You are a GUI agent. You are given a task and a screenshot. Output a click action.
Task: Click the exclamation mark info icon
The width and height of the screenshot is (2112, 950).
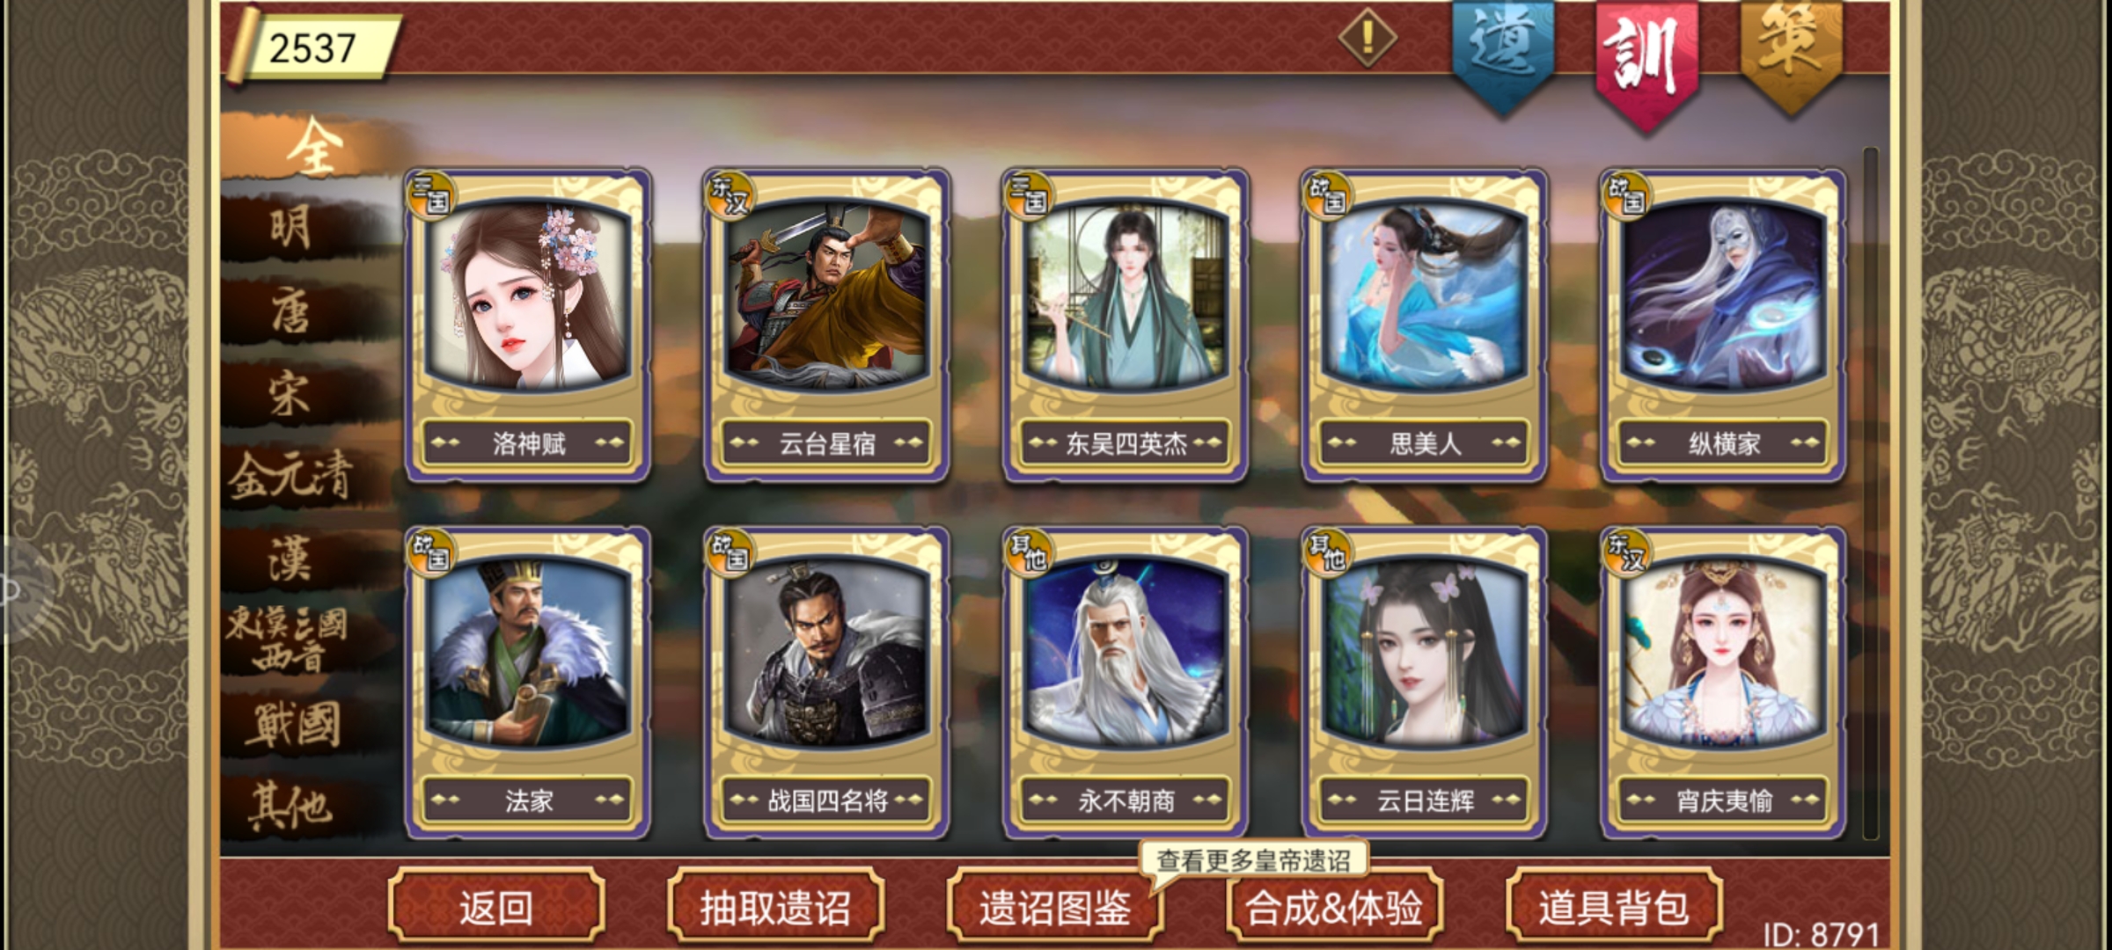pyautogui.click(x=1368, y=38)
